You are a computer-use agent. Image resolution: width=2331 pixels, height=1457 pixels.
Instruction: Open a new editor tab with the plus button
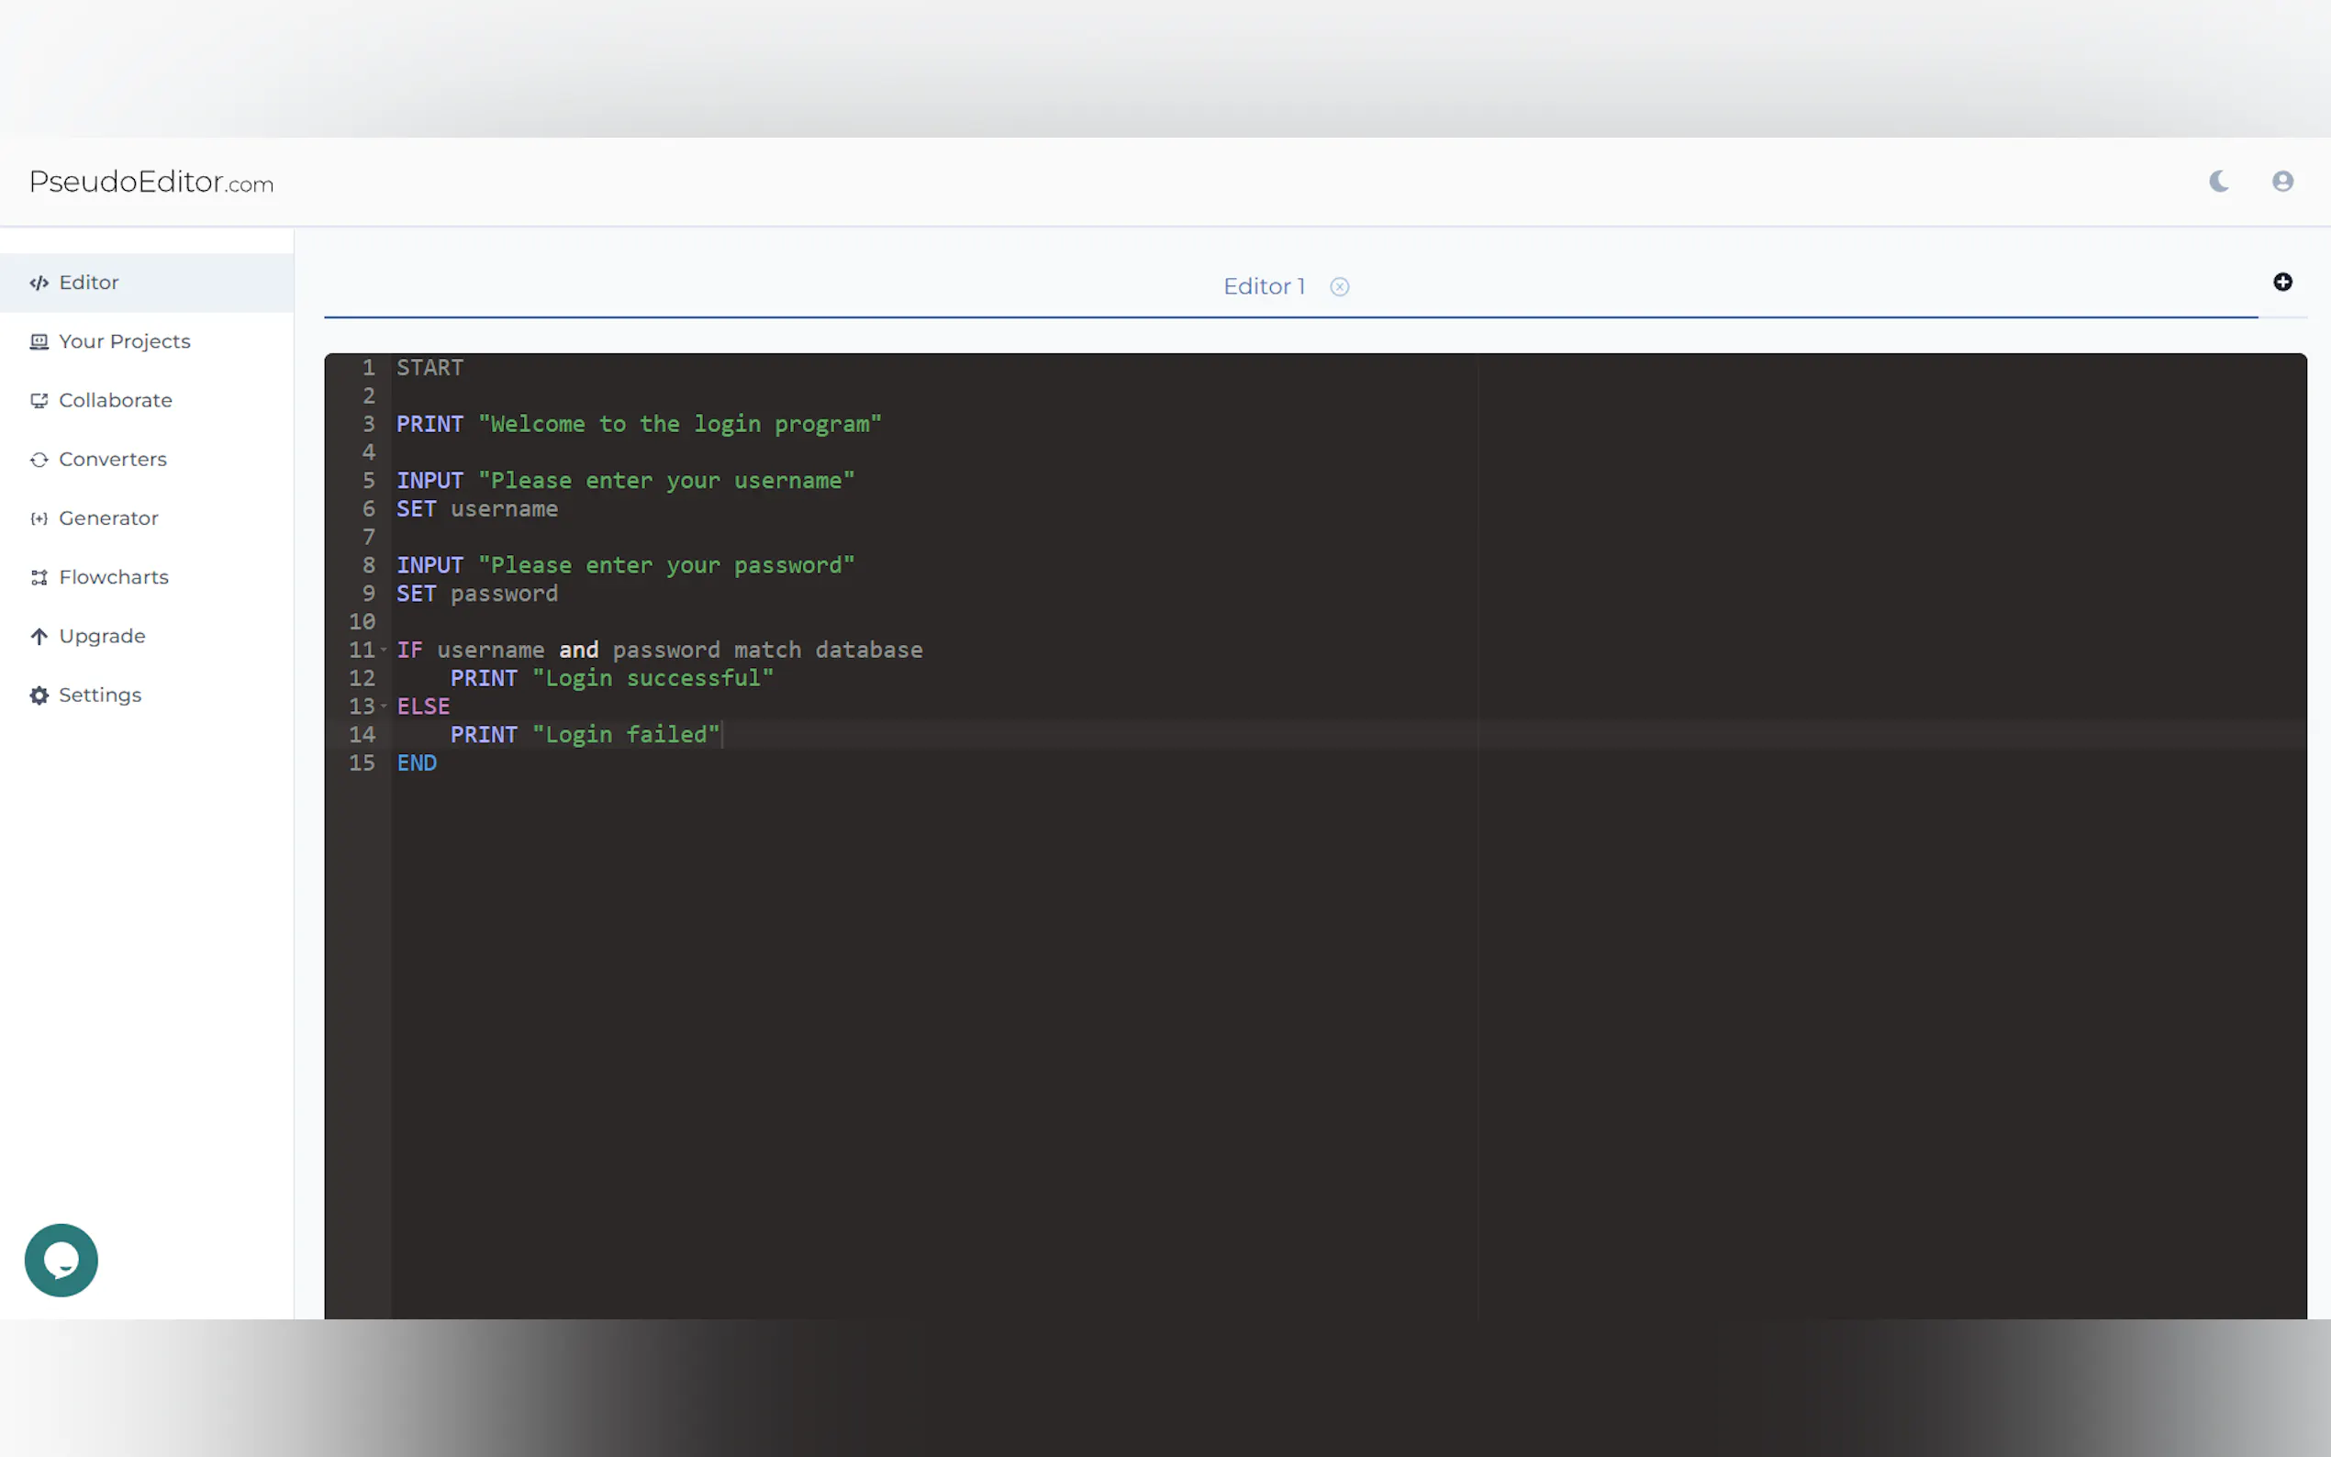point(2282,282)
